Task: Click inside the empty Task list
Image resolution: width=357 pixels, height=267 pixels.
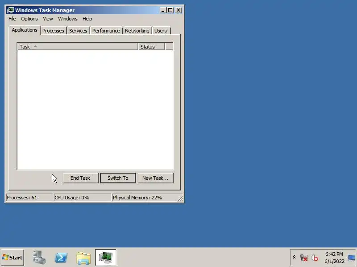Action: pyautogui.click(x=95, y=109)
